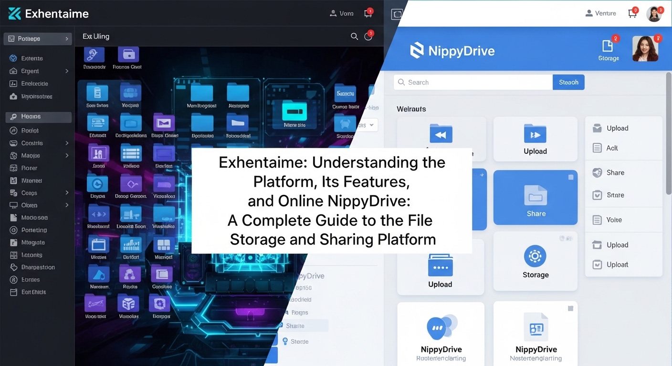
Task: Click the magnifier icon in dark toolbar
Action: coord(354,36)
